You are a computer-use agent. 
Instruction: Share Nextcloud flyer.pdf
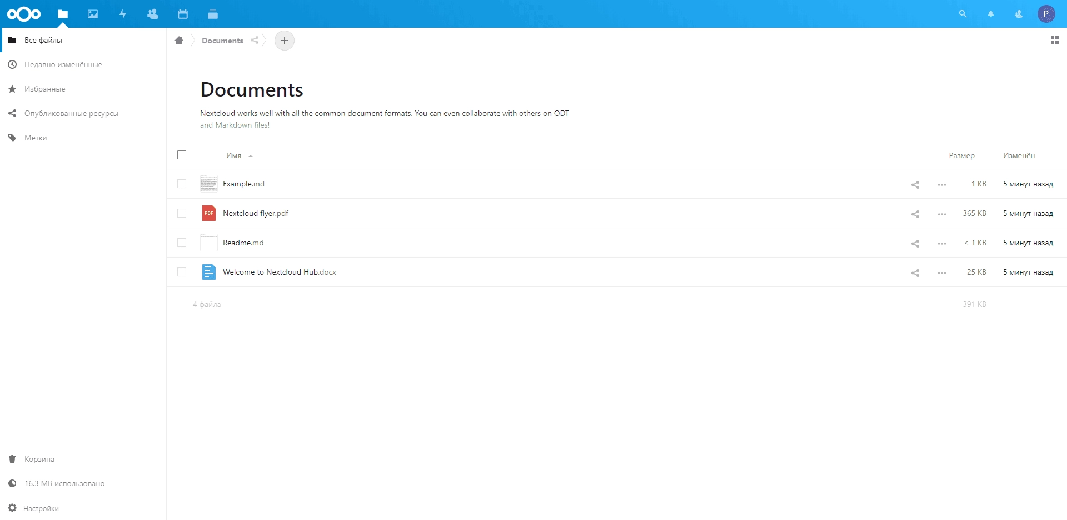[x=915, y=214]
